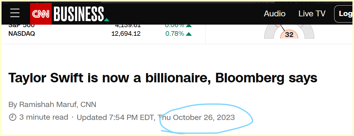Click the "Updated 7:54 PM EDT" timestamp
354x136 pixels.
click(x=116, y=117)
